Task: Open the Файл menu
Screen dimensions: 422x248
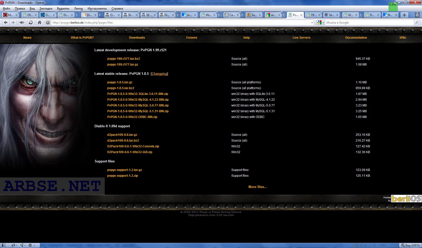Action: tap(6, 9)
